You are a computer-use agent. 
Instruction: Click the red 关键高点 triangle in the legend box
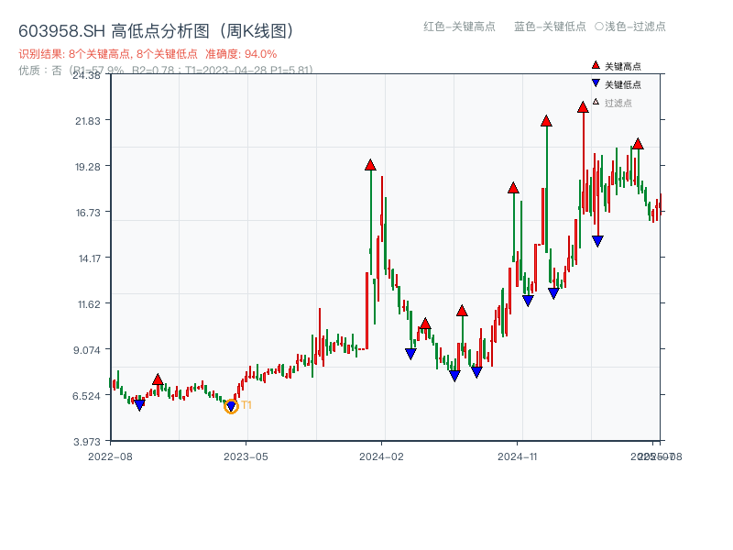click(x=594, y=66)
